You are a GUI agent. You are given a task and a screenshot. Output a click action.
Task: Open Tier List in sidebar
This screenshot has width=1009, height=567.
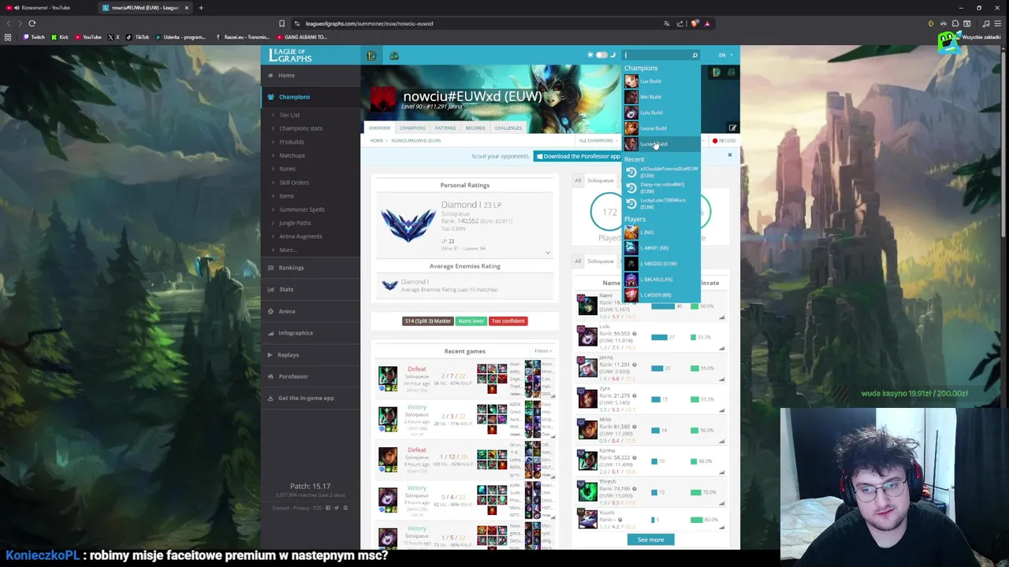click(289, 115)
